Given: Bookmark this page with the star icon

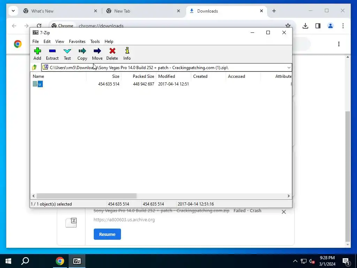Looking at the screenshot, I should 288,26.
